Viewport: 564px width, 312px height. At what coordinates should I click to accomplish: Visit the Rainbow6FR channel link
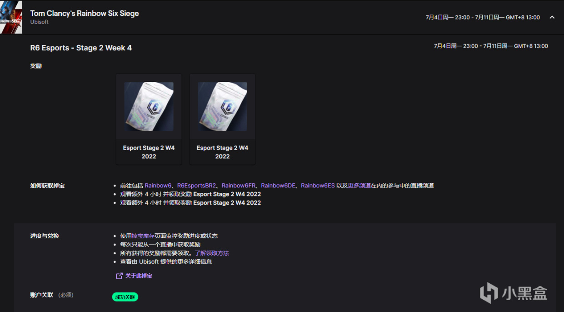coord(239,186)
